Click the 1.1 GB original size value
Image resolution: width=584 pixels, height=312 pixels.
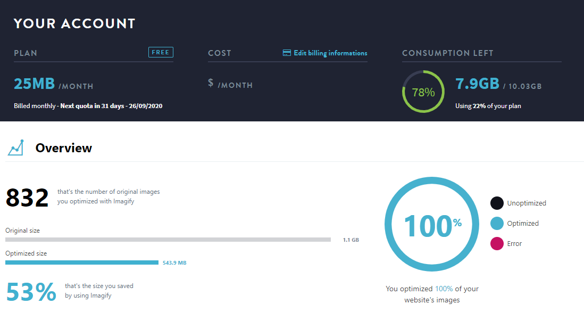pos(351,240)
